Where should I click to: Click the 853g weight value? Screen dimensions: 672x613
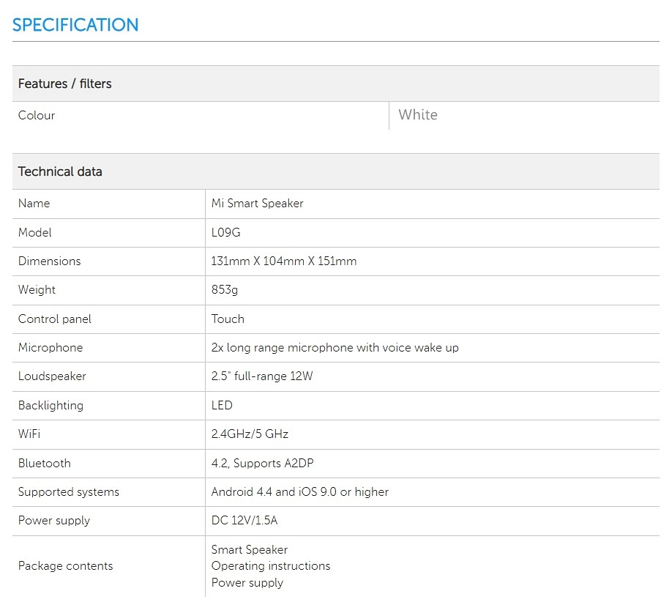click(225, 289)
